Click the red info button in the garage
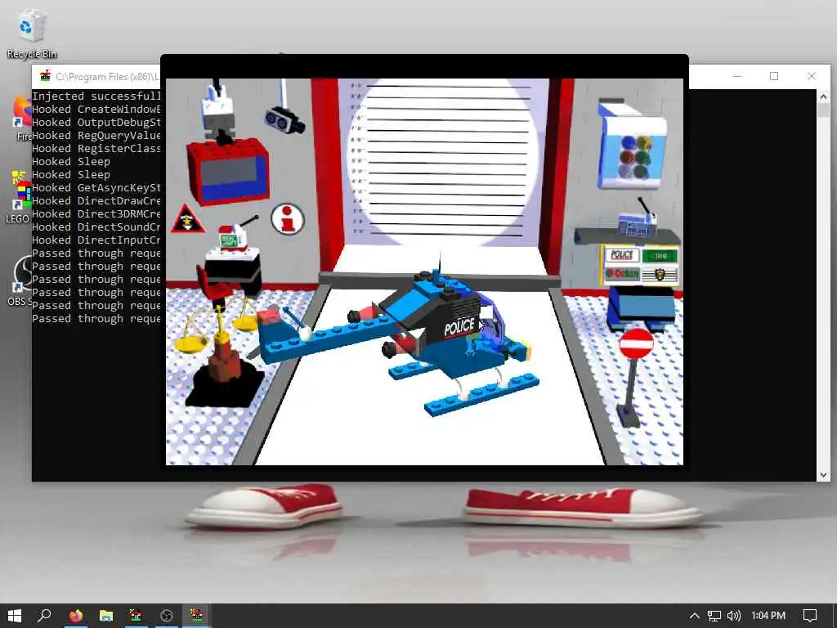Viewport: 837px width, 628px height. [288, 218]
